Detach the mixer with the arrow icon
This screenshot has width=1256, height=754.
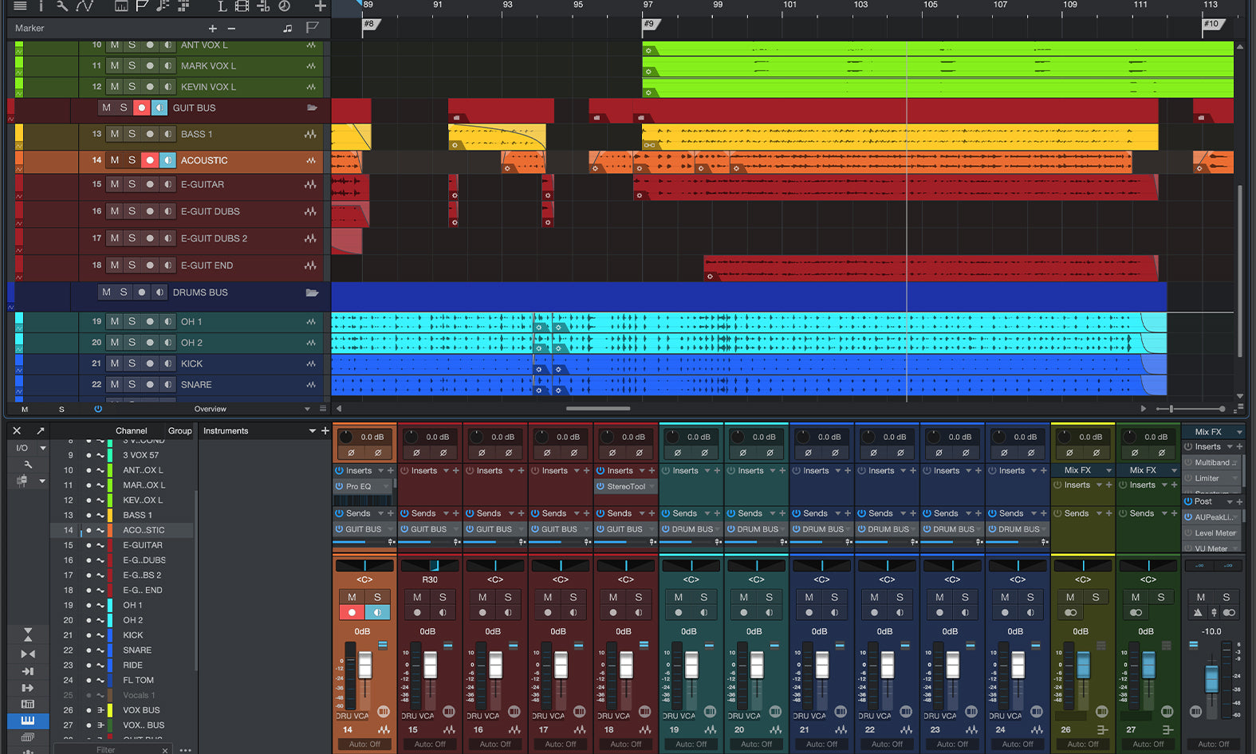(x=40, y=430)
